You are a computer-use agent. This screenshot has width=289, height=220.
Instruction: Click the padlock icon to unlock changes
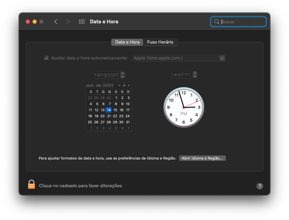pyautogui.click(x=31, y=185)
